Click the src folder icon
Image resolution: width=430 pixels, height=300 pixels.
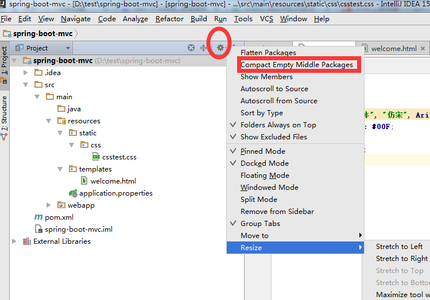coord(38,85)
